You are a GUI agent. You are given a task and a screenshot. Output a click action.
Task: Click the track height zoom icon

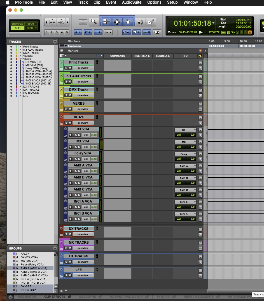(x=61, y=22)
